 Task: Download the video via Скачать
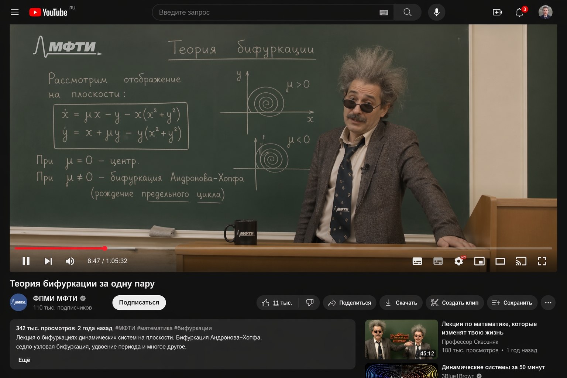point(401,303)
